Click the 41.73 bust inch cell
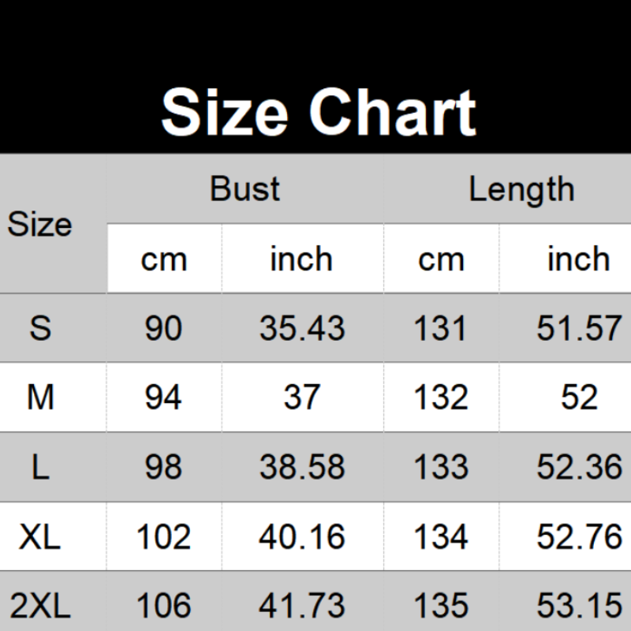 [302, 606]
